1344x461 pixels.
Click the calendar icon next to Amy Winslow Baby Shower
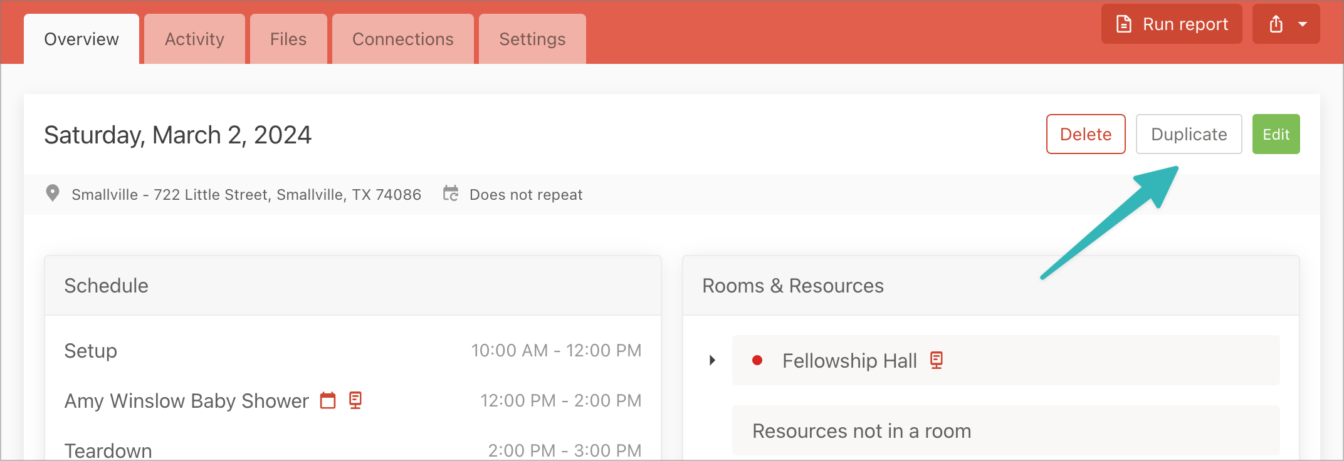pos(328,400)
